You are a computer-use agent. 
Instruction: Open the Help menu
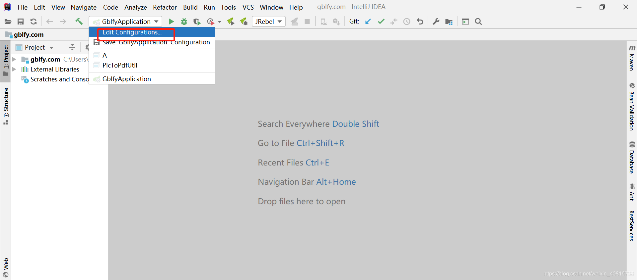[x=296, y=7]
